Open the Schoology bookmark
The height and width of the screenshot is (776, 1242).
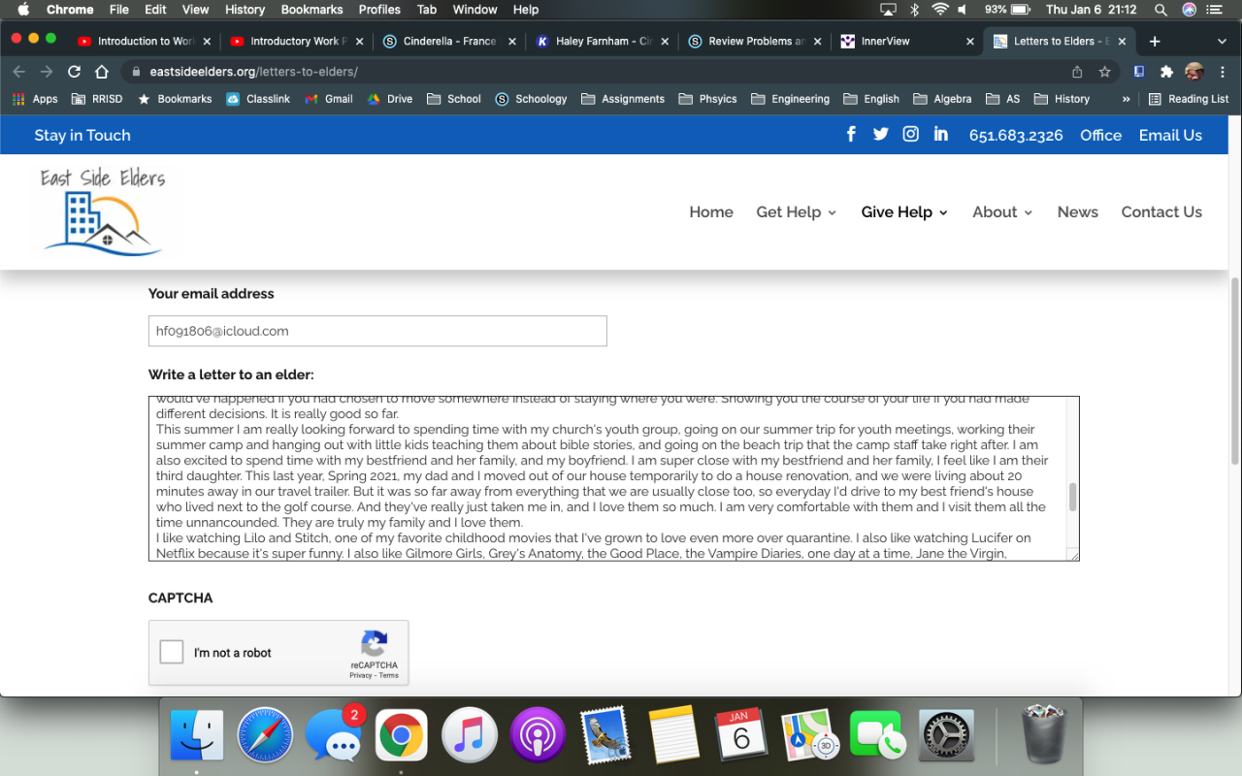[531, 99]
